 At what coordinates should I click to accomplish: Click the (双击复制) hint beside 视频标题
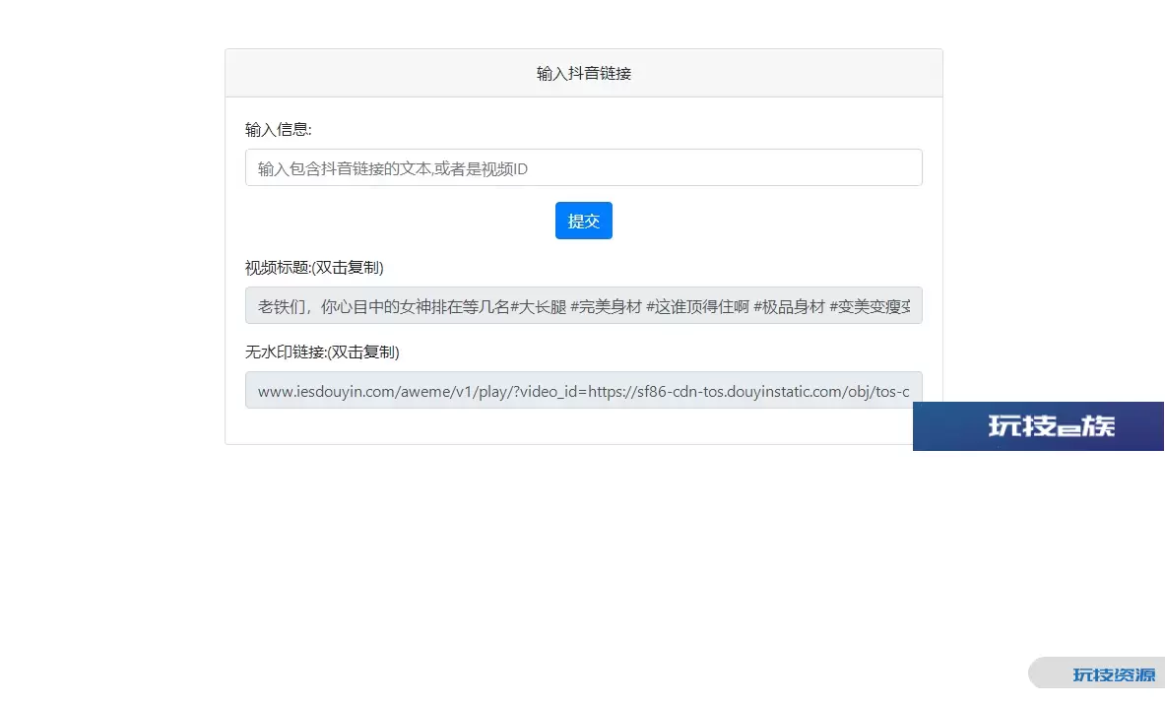click(348, 268)
